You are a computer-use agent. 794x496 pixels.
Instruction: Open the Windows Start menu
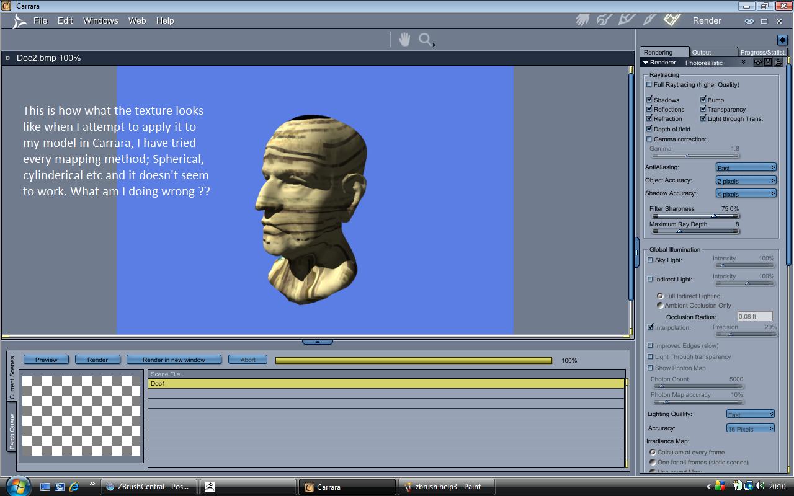[x=17, y=485]
